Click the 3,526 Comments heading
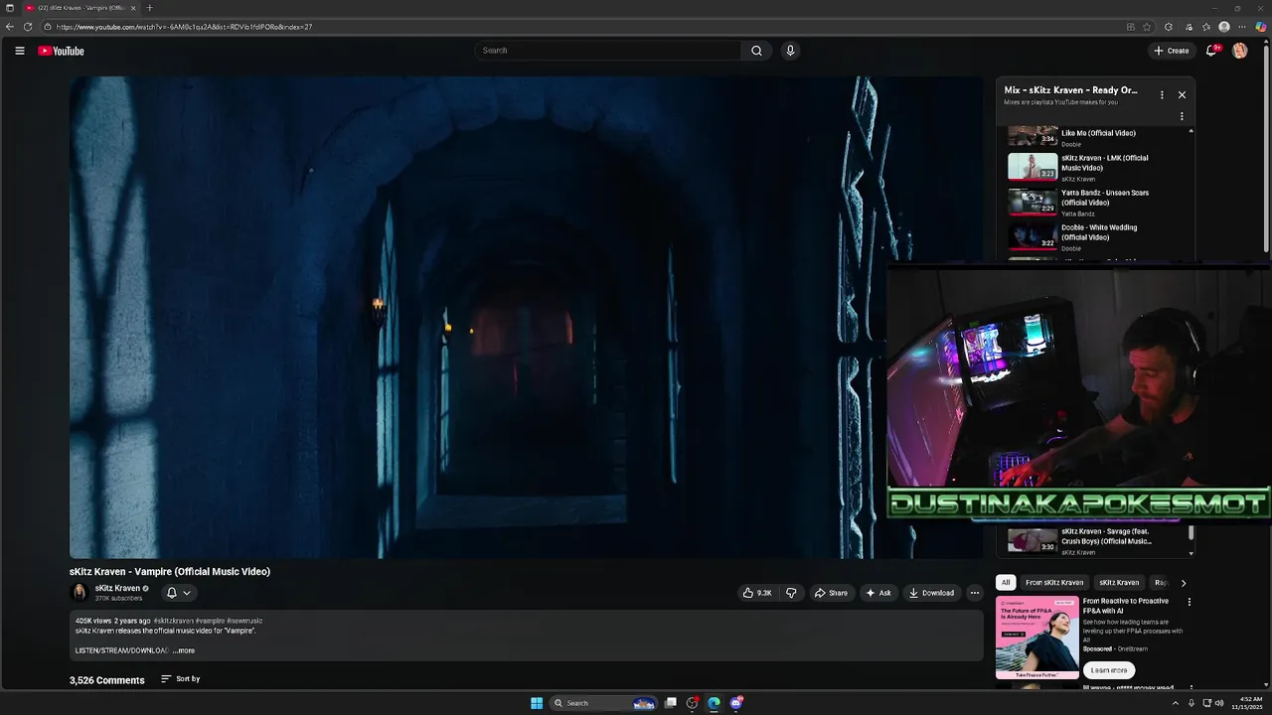 [107, 680]
